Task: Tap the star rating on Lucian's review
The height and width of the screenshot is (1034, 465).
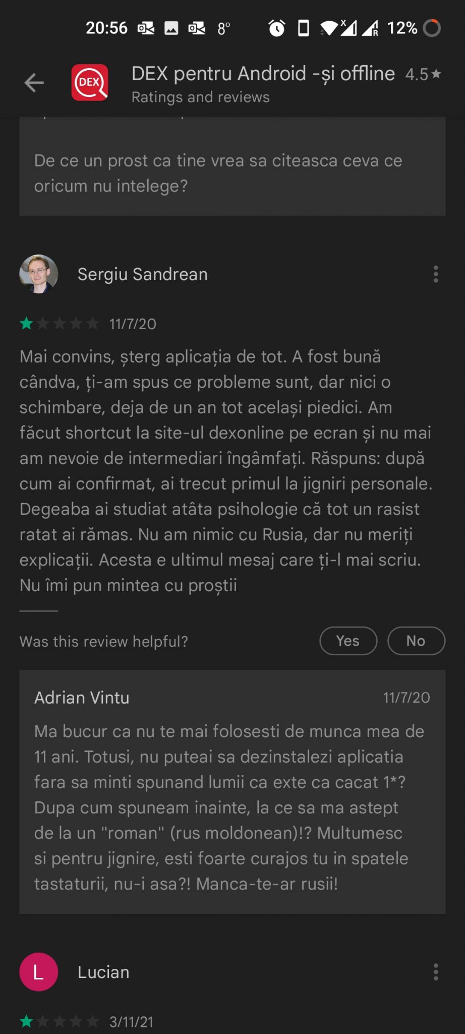Action: click(60, 1021)
